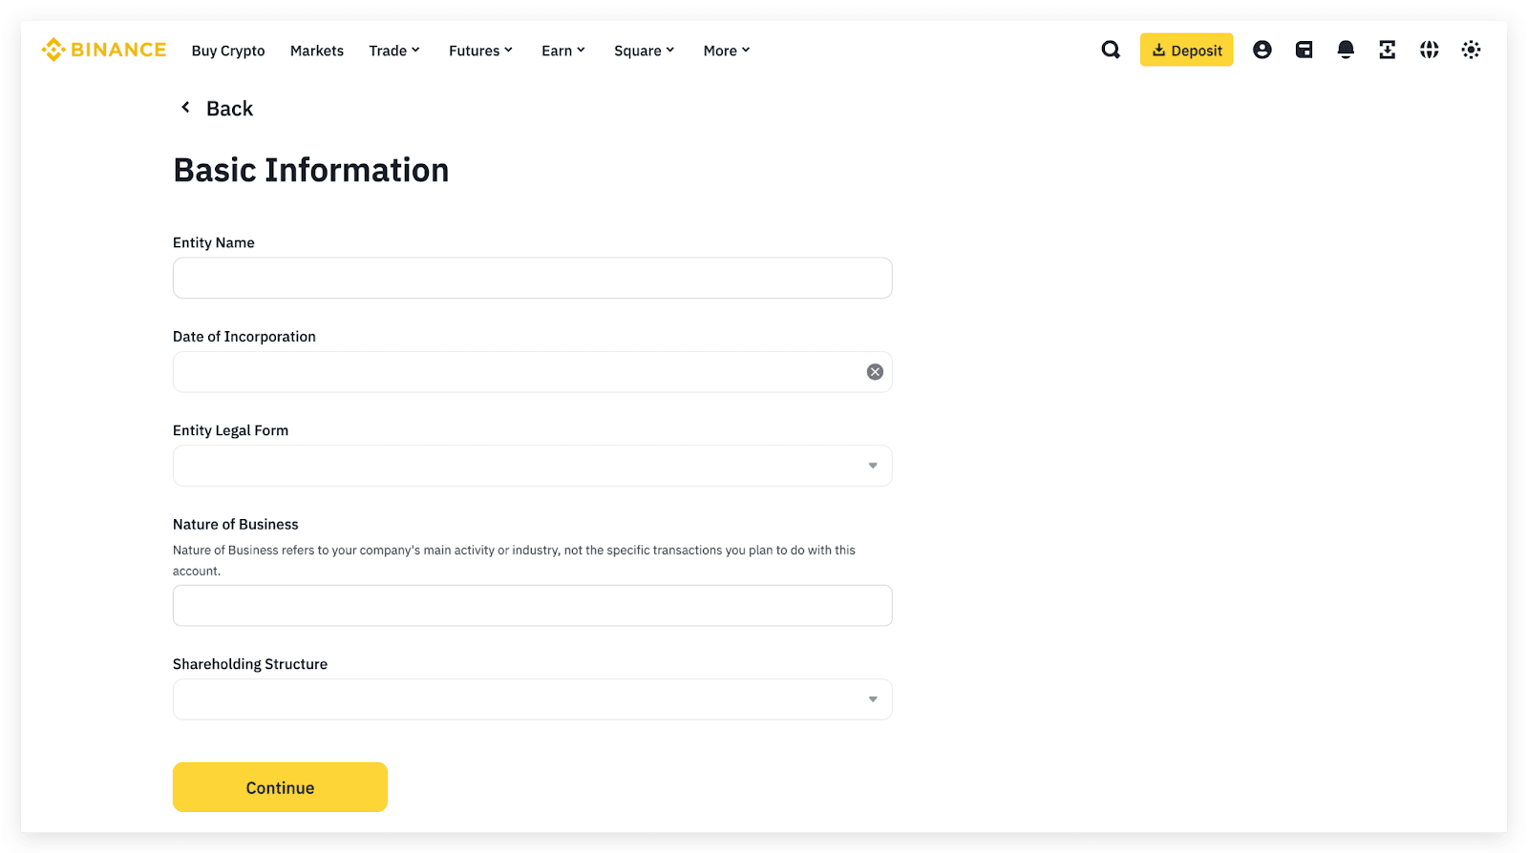Expand the Trade menu
Screen dimensions: 1528x853
pyautogui.click(x=394, y=51)
